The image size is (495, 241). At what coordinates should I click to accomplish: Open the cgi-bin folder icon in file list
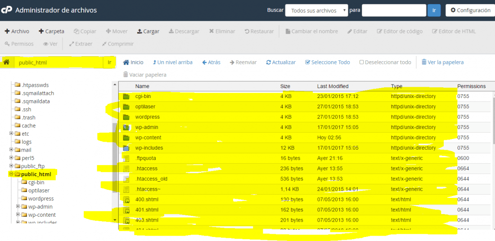coord(126,97)
